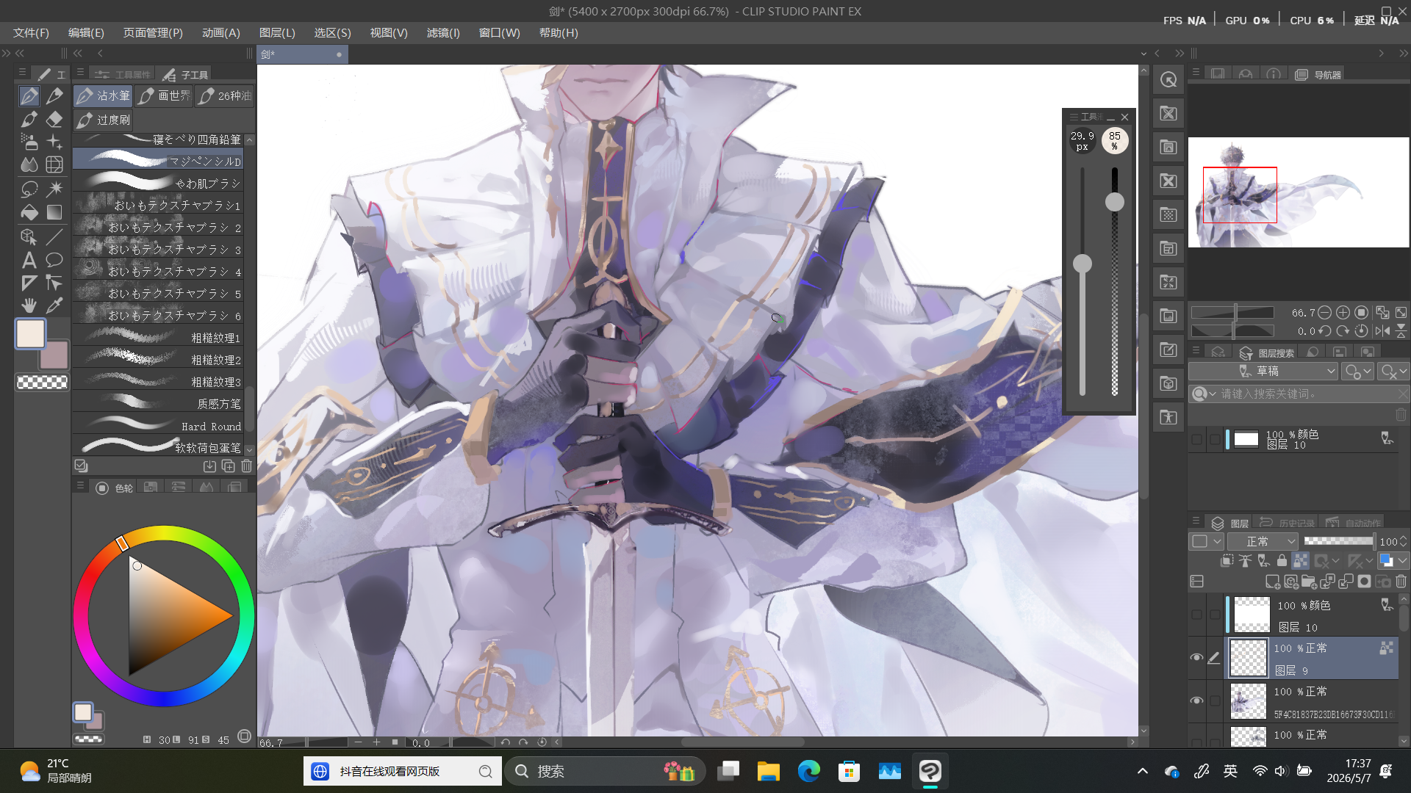
Task: Open the Windows taskbar search box
Action: click(605, 771)
